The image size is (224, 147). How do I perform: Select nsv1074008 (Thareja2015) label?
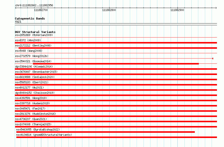pyautogui.click(x=33, y=124)
